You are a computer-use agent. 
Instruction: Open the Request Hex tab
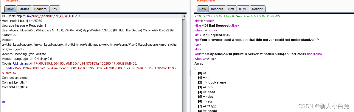coord(55,9)
